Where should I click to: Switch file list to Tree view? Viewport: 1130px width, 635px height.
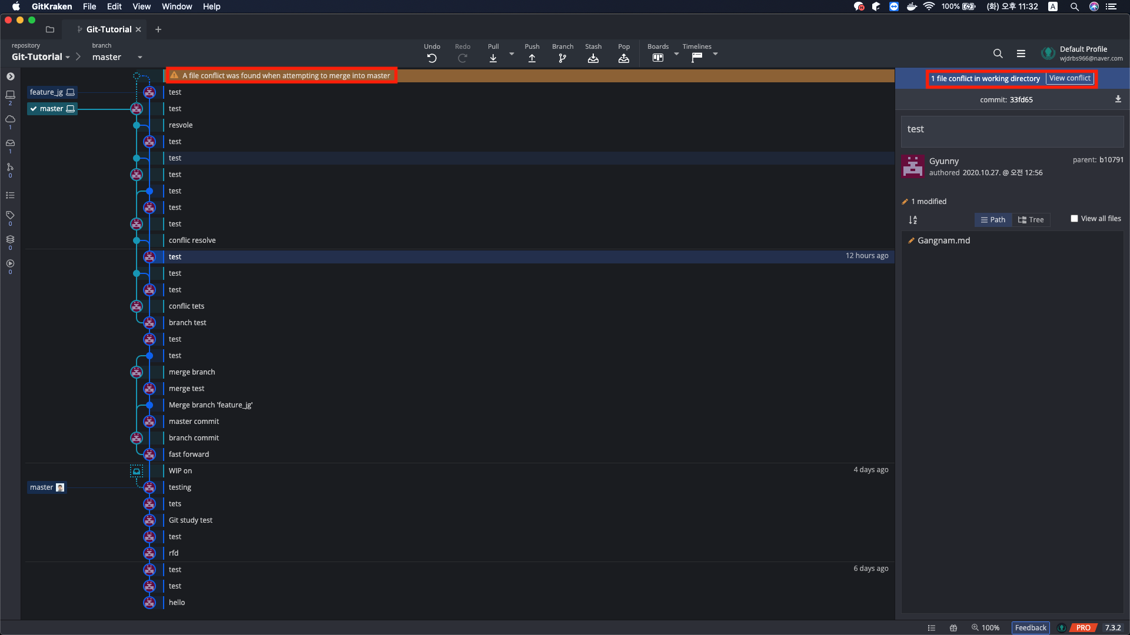[x=1031, y=220]
